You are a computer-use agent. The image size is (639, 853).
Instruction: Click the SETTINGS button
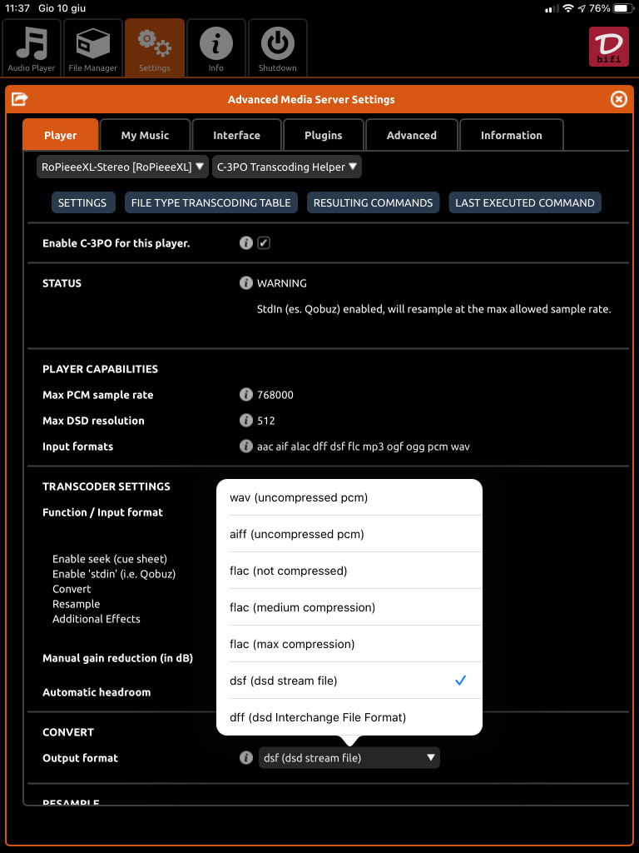click(x=82, y=202)
